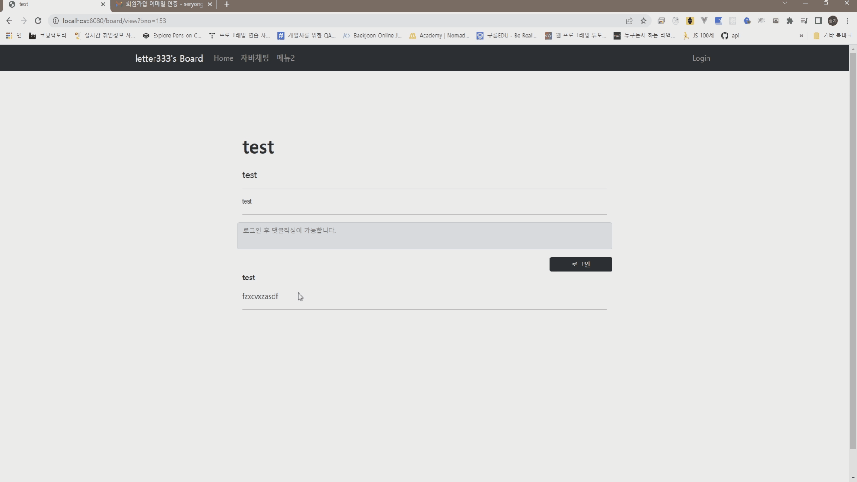857x482 pixels.
Task: Click the puzzle-piece extensions icon
Action: point(790,21)
